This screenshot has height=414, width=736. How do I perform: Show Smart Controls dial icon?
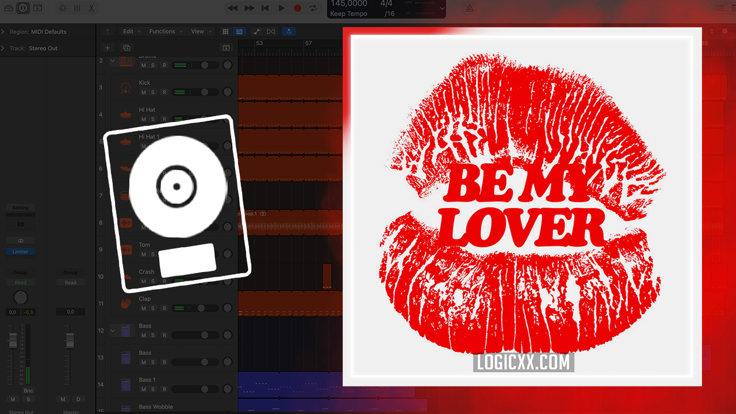63,8
